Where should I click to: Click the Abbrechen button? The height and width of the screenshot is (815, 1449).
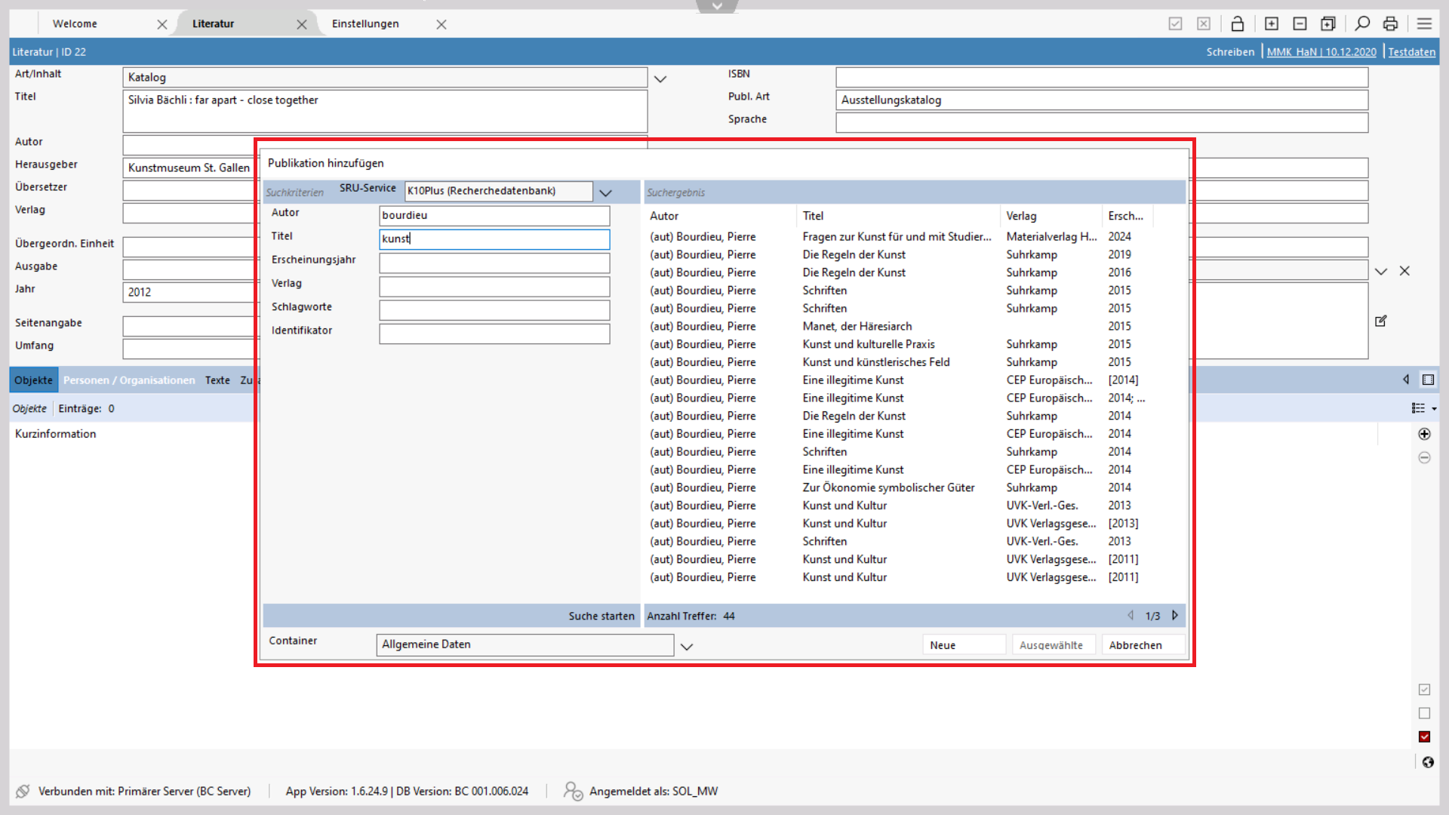(x=1135, y=645)
